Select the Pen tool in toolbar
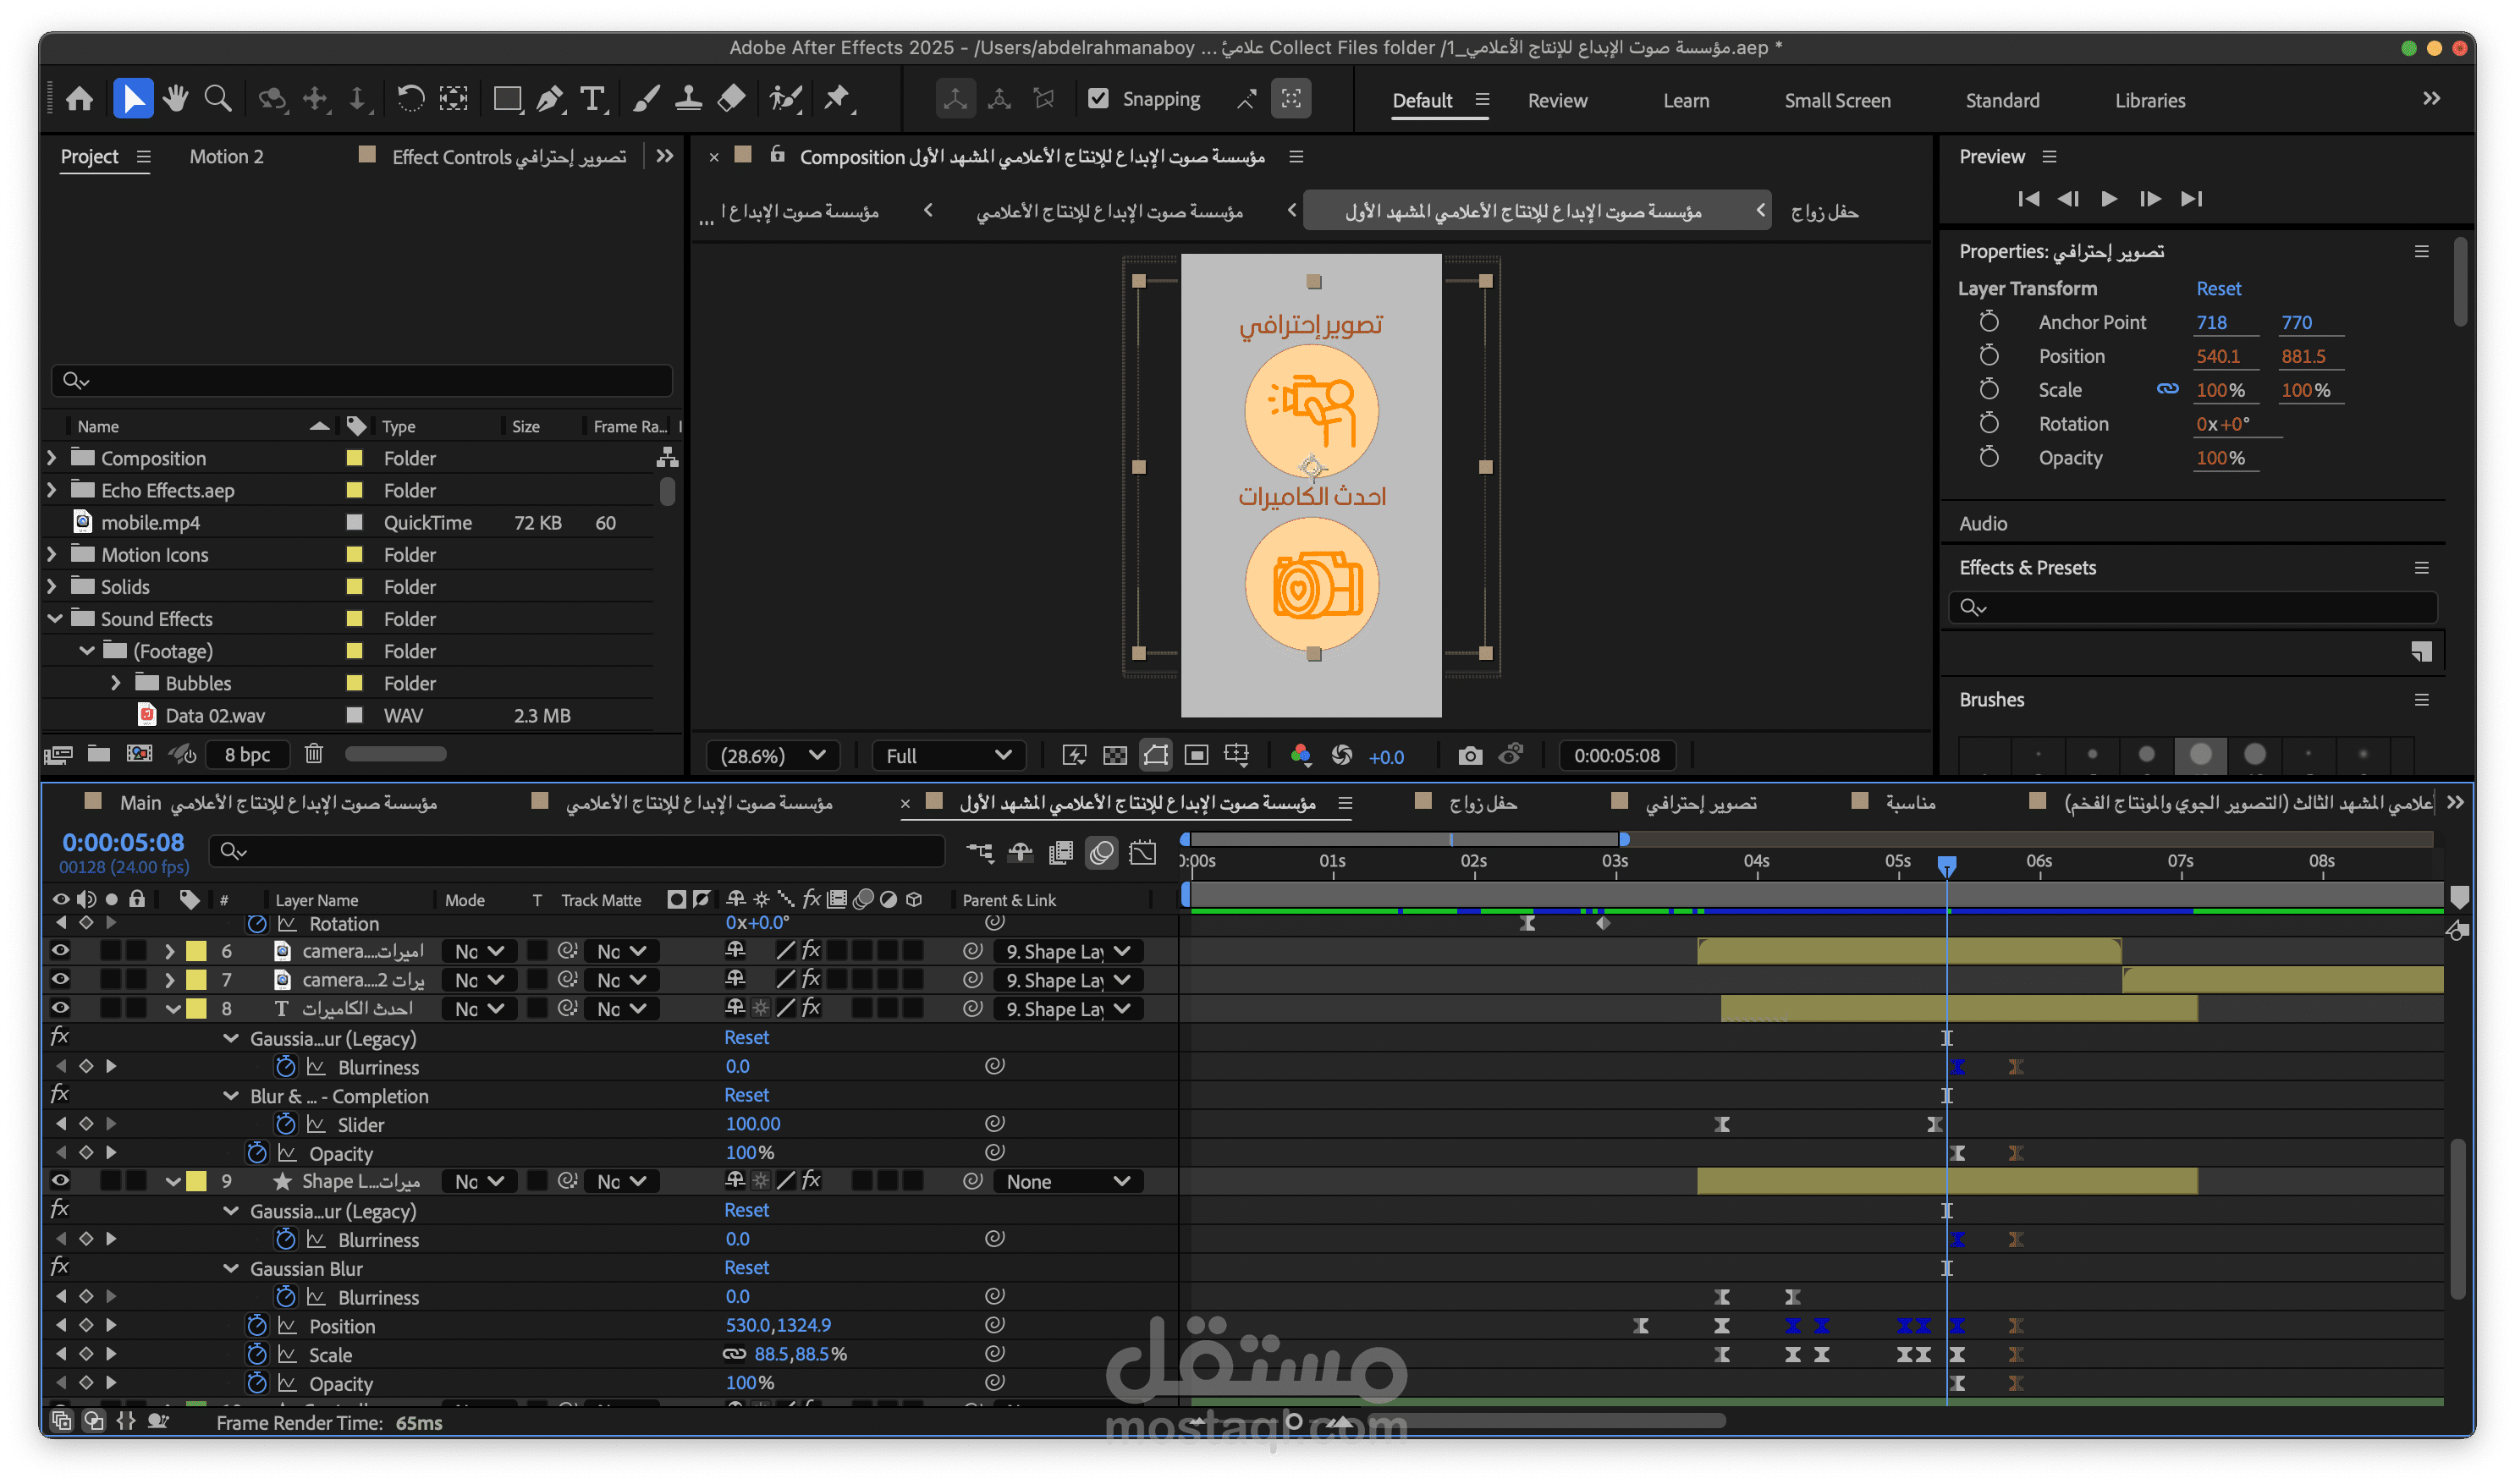 pyautogui.click(x=549, y=99)
